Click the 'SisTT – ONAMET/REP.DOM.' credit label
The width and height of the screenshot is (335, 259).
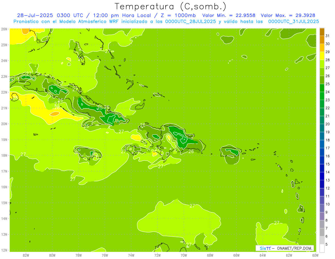pos(285,248)
